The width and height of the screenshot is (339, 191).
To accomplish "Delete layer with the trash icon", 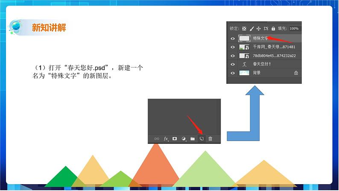I will tap(210, 139).
